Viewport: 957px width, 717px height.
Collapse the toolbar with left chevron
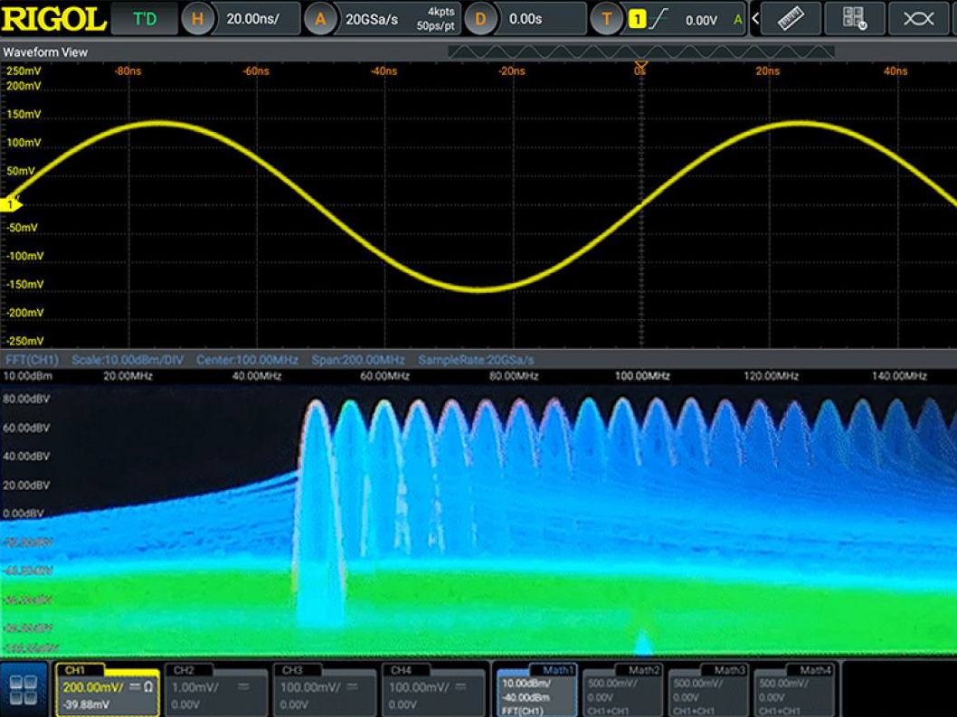755,19
